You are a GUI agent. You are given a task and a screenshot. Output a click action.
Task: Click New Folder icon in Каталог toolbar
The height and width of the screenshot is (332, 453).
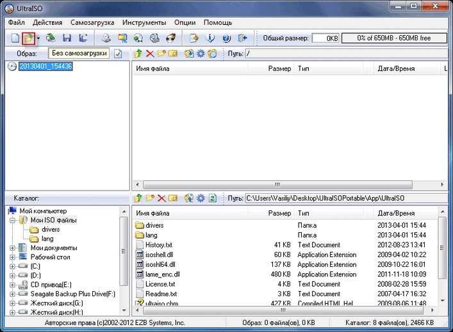[150, 198]
